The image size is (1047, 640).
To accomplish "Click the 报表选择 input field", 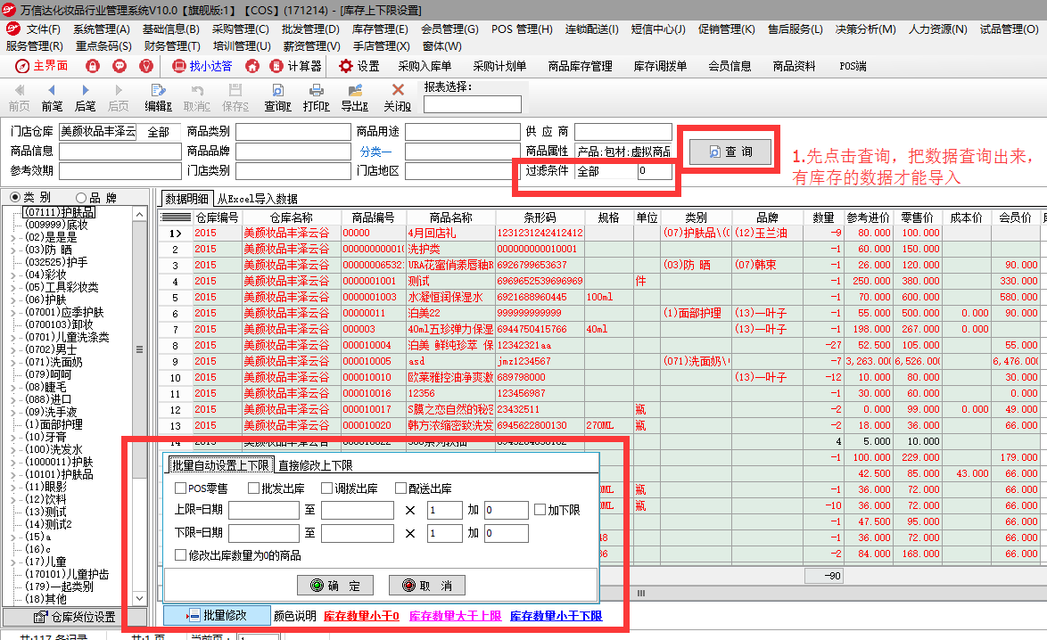I will [459, 104].
